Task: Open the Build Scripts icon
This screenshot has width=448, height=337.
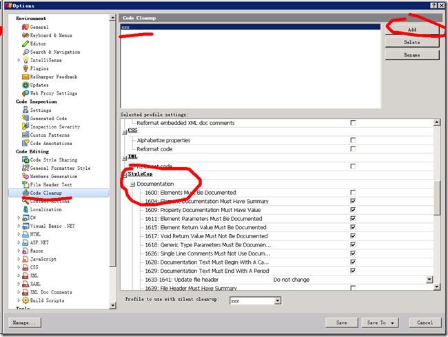Action: tap(25, 300)
